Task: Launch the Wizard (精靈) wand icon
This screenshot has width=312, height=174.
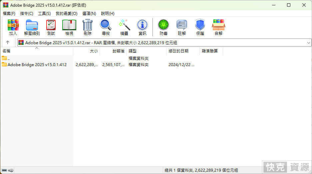Action: tap(124, 27)
